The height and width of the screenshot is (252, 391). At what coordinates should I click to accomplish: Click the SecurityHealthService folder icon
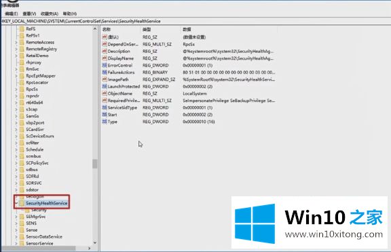22,203
